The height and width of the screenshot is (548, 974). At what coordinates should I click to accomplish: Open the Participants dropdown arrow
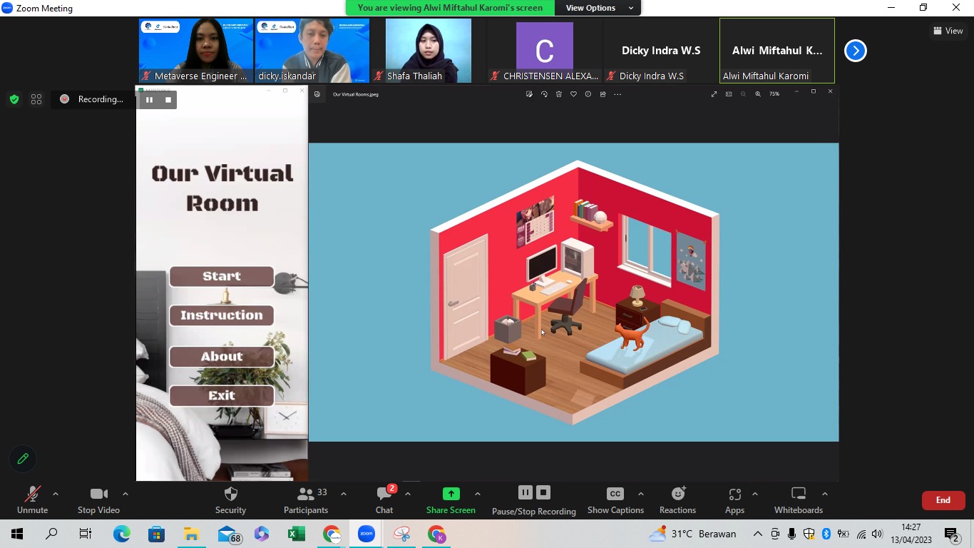pyautogui.click(x=343, y=492)
